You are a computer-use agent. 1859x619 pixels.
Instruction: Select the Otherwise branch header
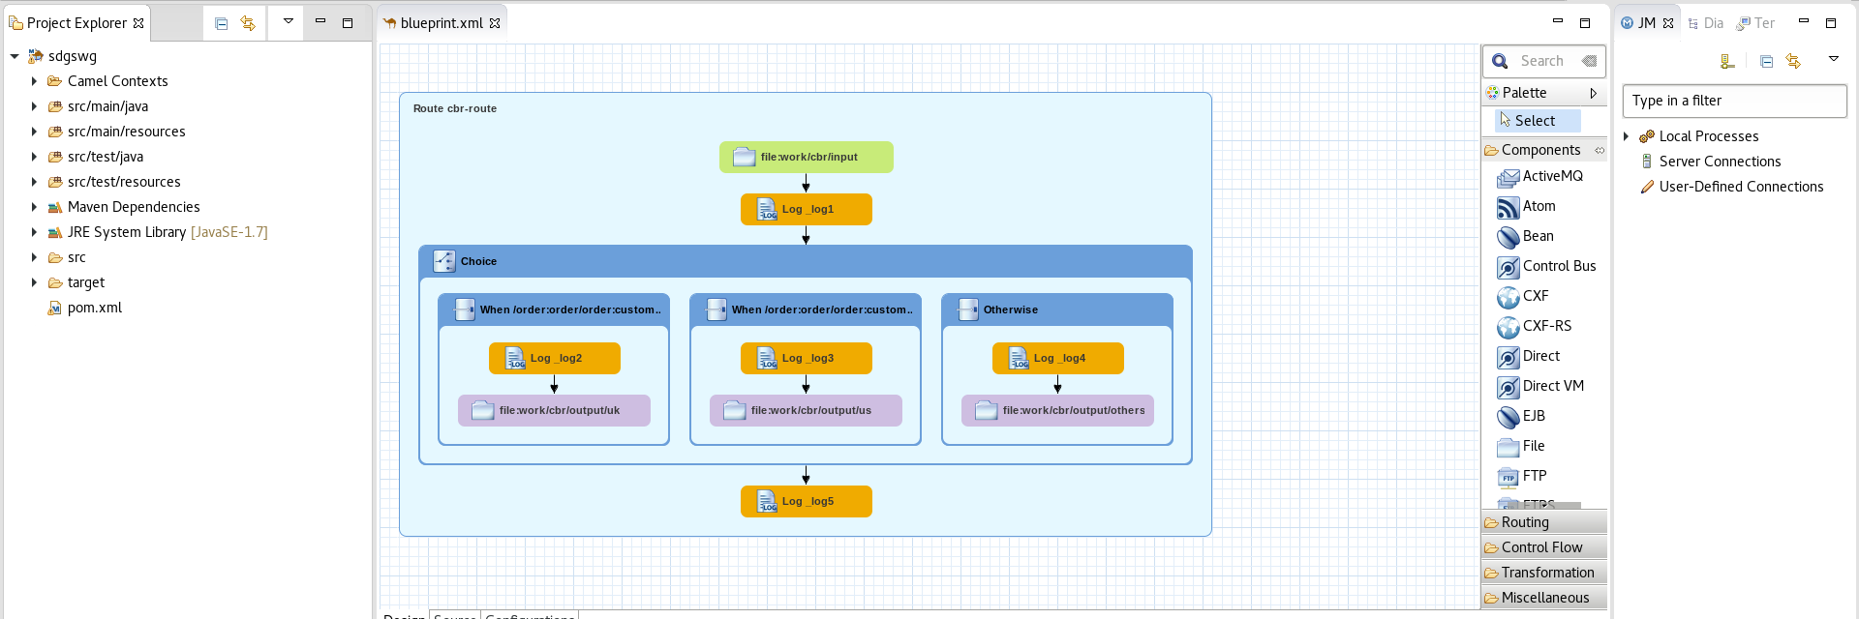1057,309
